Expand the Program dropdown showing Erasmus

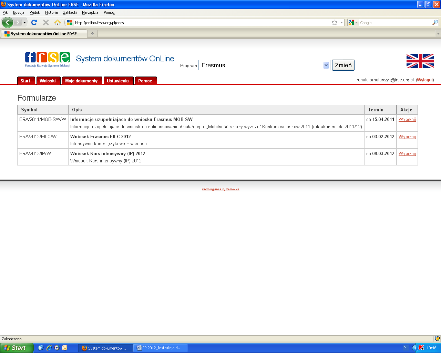[x=264, y=65]
